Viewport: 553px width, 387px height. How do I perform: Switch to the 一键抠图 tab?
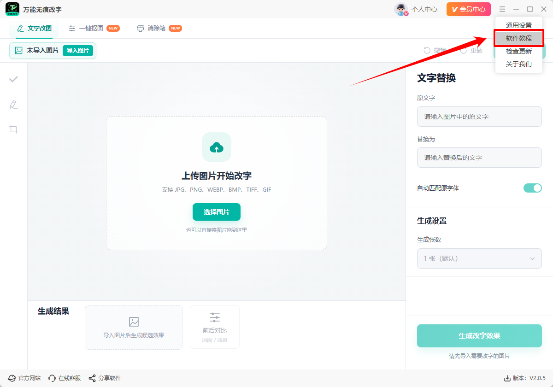click(x=94, y=28)
